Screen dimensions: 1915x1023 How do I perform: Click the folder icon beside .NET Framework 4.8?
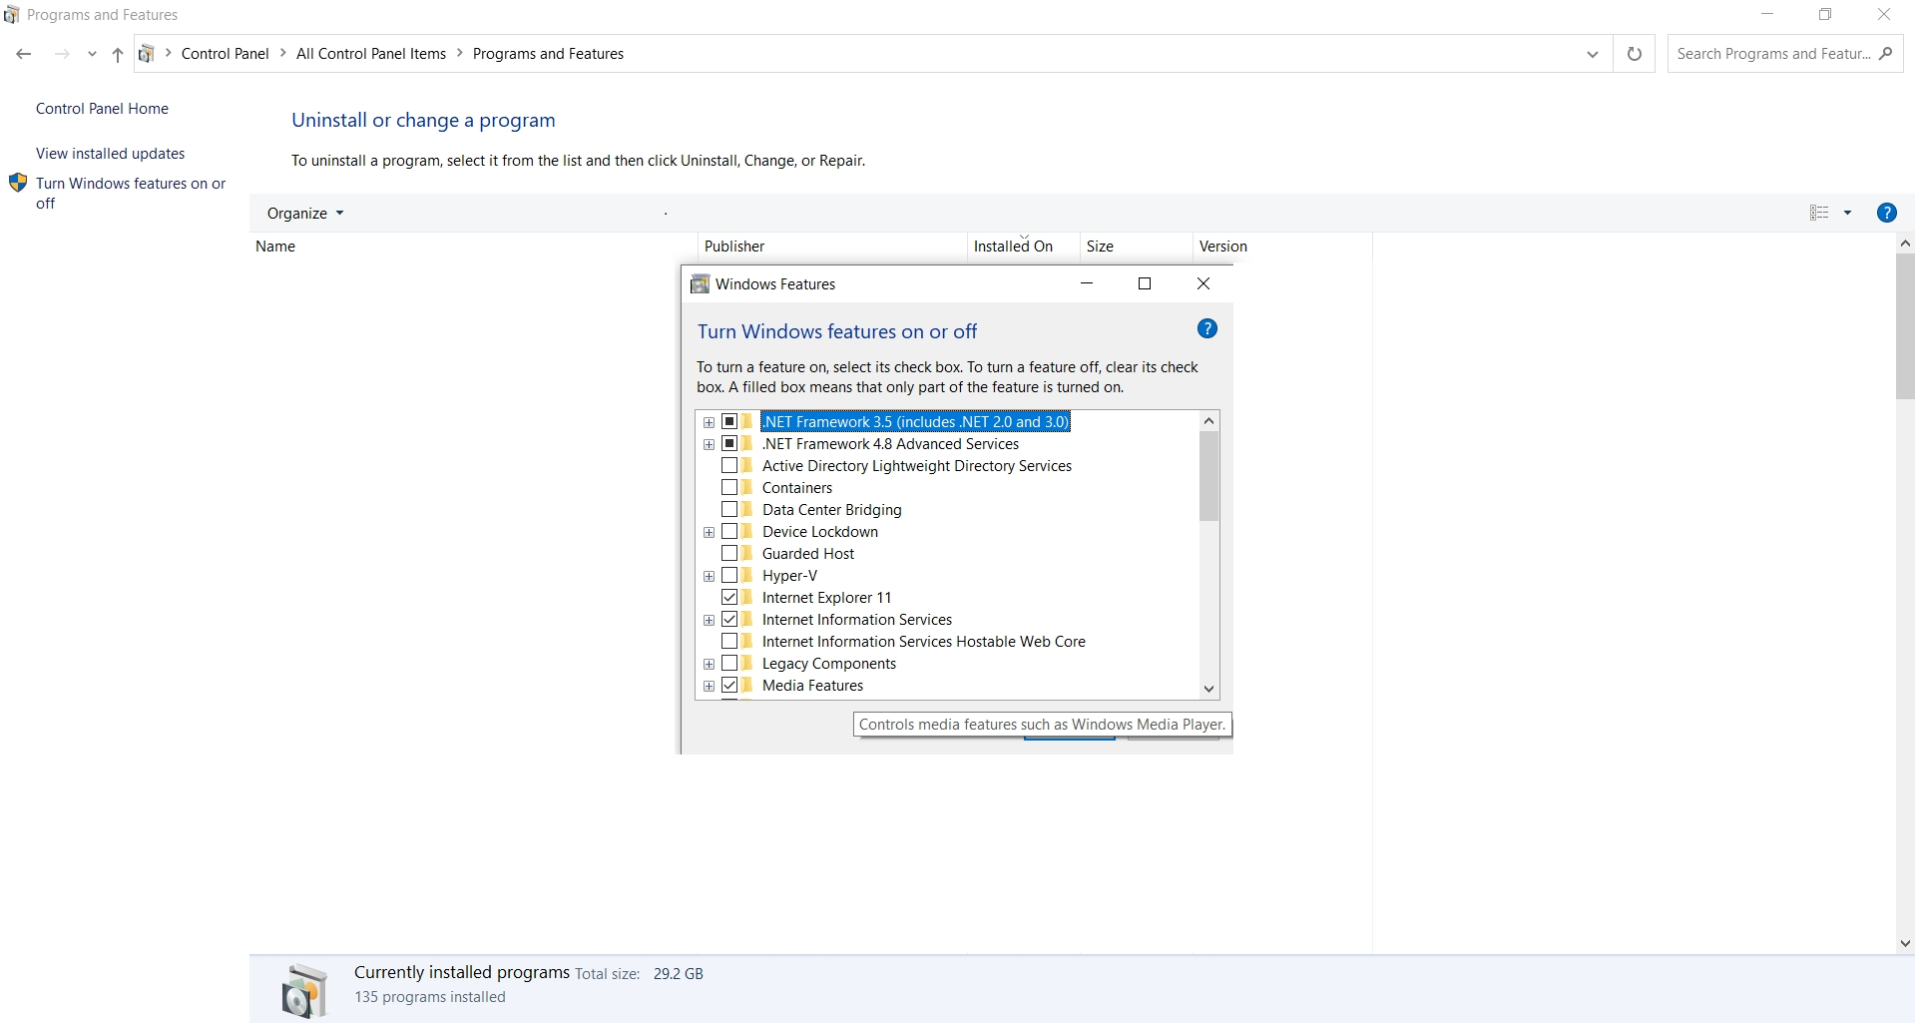(747, 443)
